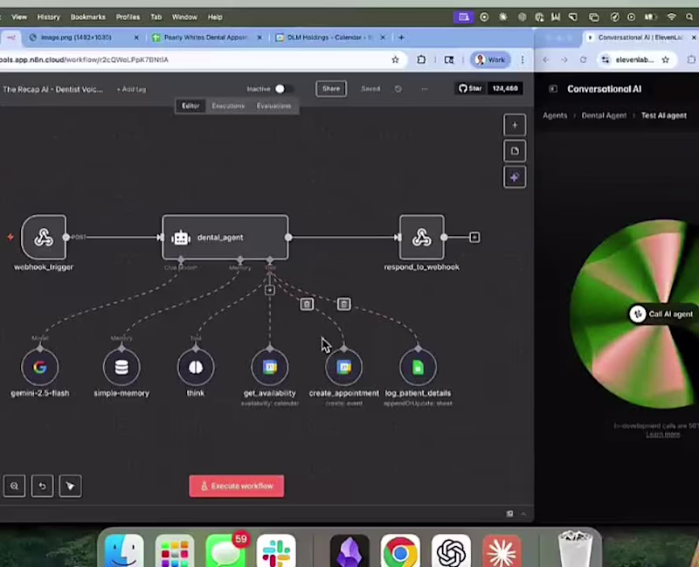Open DLM Holdings Calendar tab
Viewport: 699px width, 567px height.
pos(330,38)
